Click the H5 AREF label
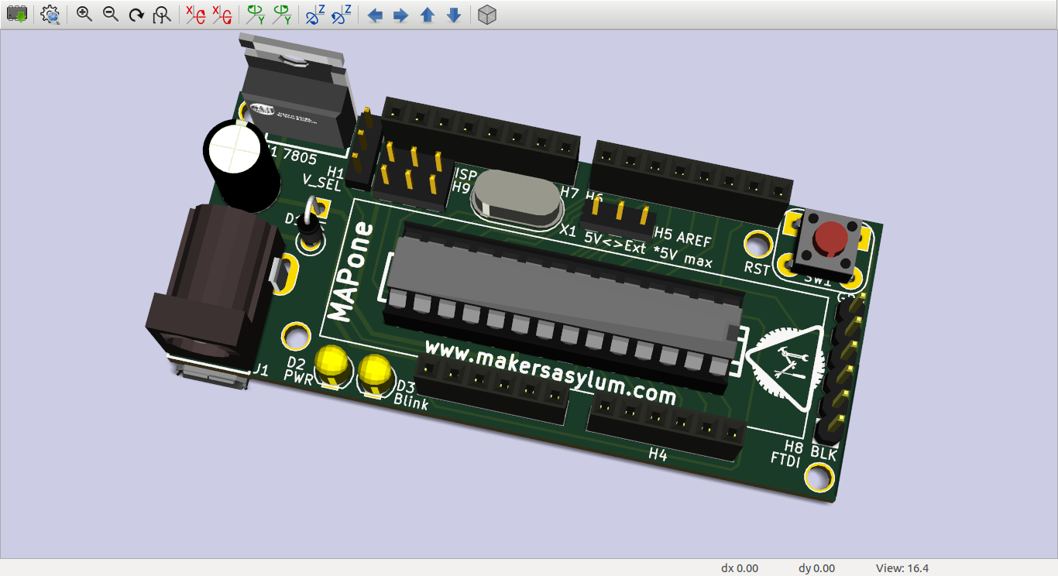The width and height of the screenshot is (1058, 576). tap(683, 236)
